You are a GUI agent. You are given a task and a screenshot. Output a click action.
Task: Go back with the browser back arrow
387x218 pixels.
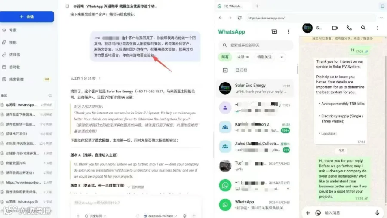tap(221, 18)
